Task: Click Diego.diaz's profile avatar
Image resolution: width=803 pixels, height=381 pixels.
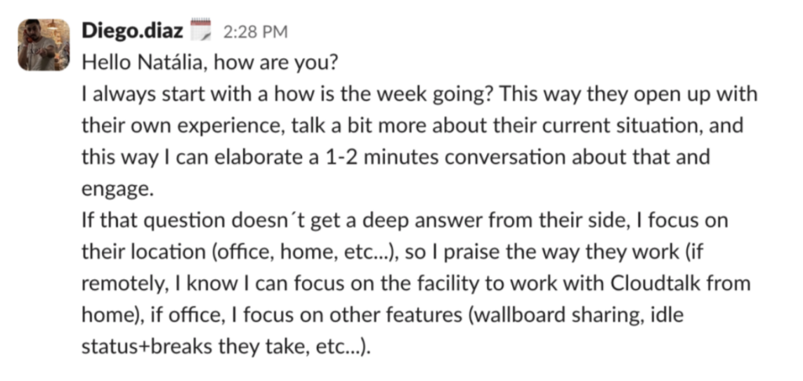Action: click(x=44, y=45)
